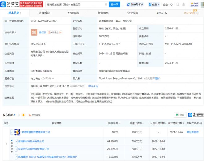Select organization code MAE5U3JX-X
204x161 pixels.
(38, 44)
